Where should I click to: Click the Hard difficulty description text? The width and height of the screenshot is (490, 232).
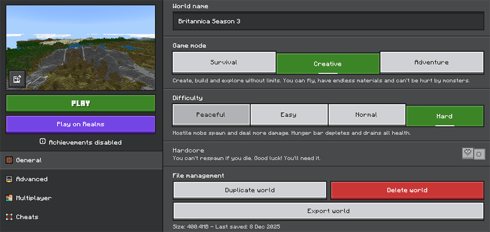pos(291,133)
